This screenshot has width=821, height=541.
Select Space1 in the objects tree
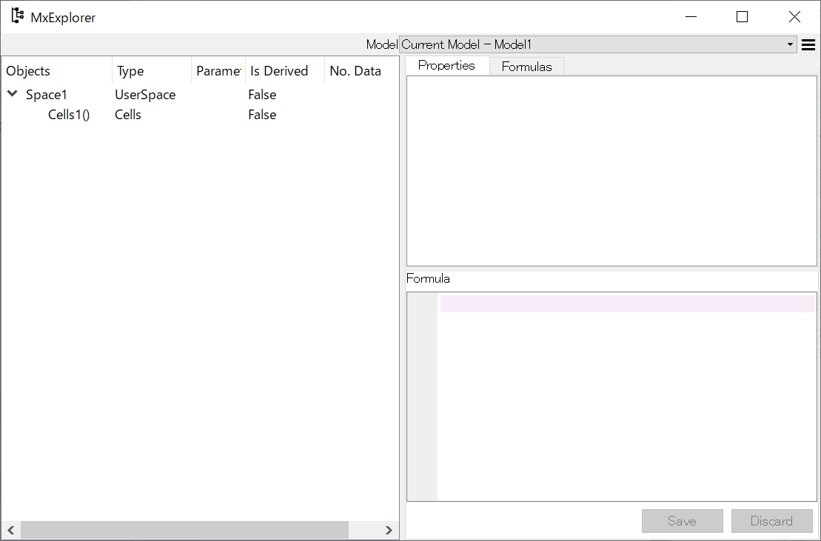point(47,95)
